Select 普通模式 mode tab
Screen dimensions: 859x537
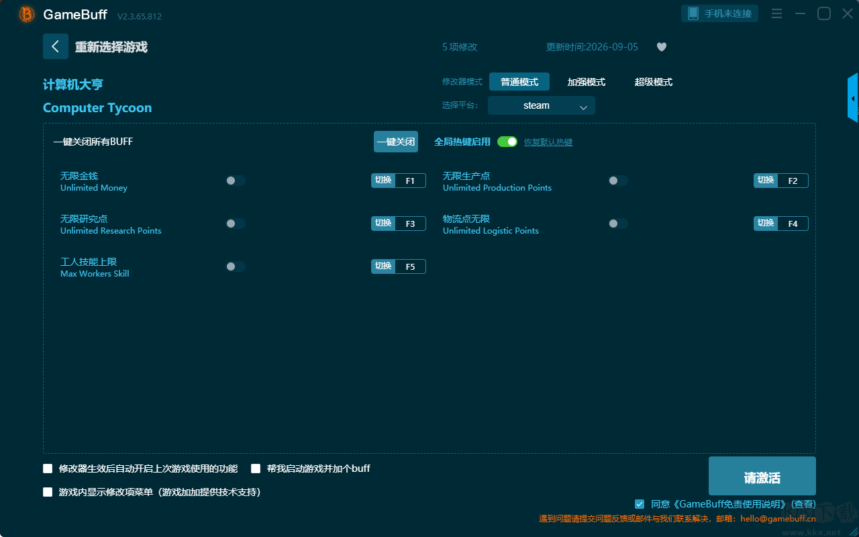coord(519,82)
